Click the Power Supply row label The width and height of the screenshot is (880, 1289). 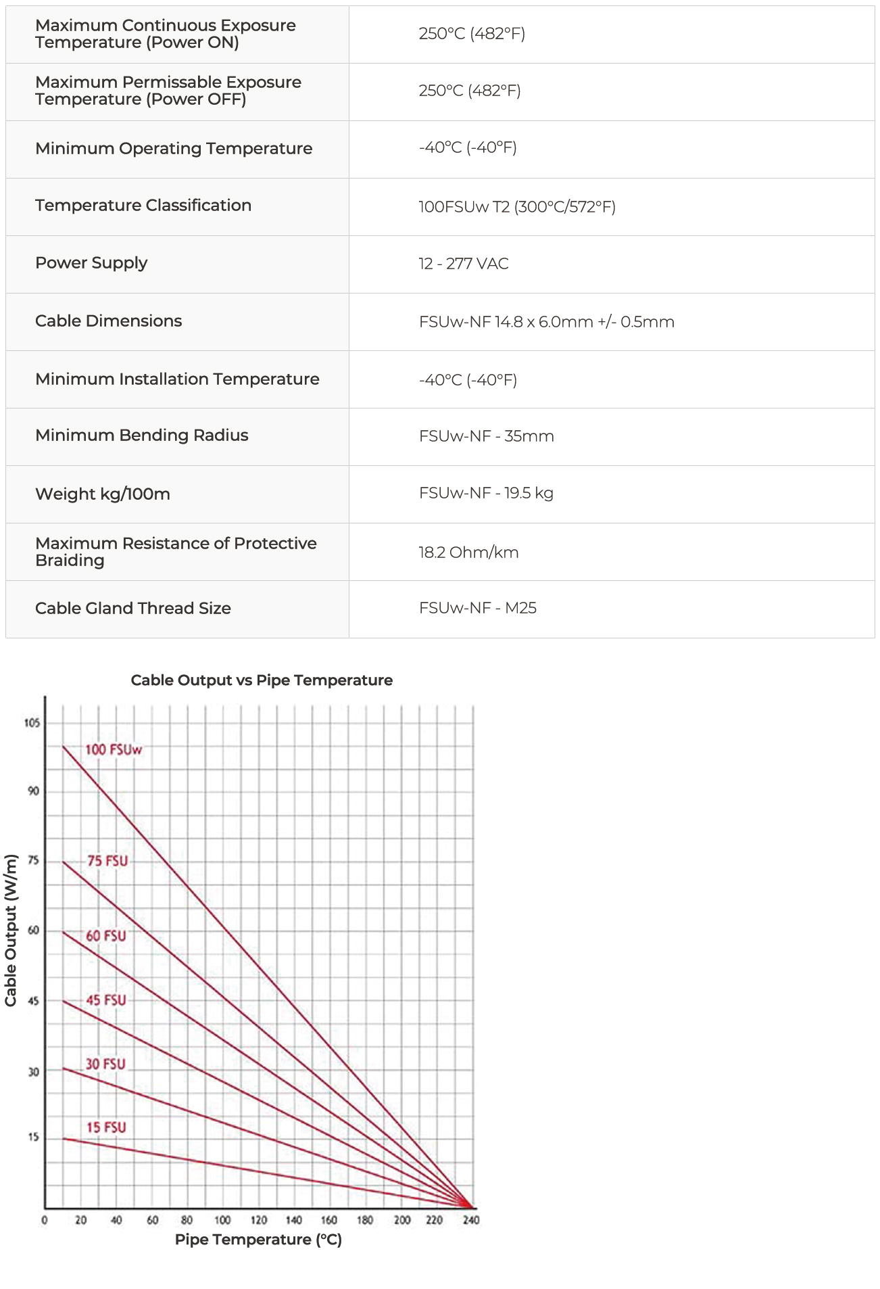[91, 263]
